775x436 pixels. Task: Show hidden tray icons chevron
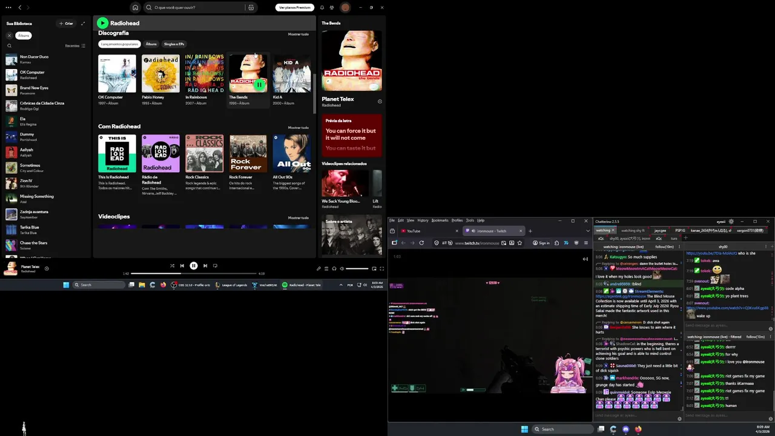pos(341,285)
